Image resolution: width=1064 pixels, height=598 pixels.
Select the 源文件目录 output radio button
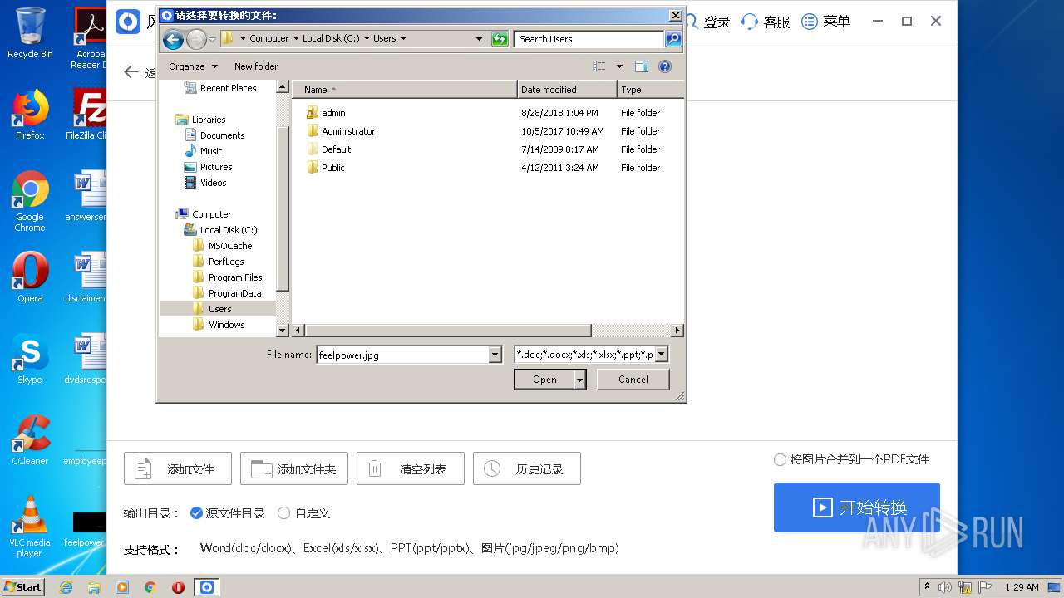pyautogui.click(x=196, y=513)
